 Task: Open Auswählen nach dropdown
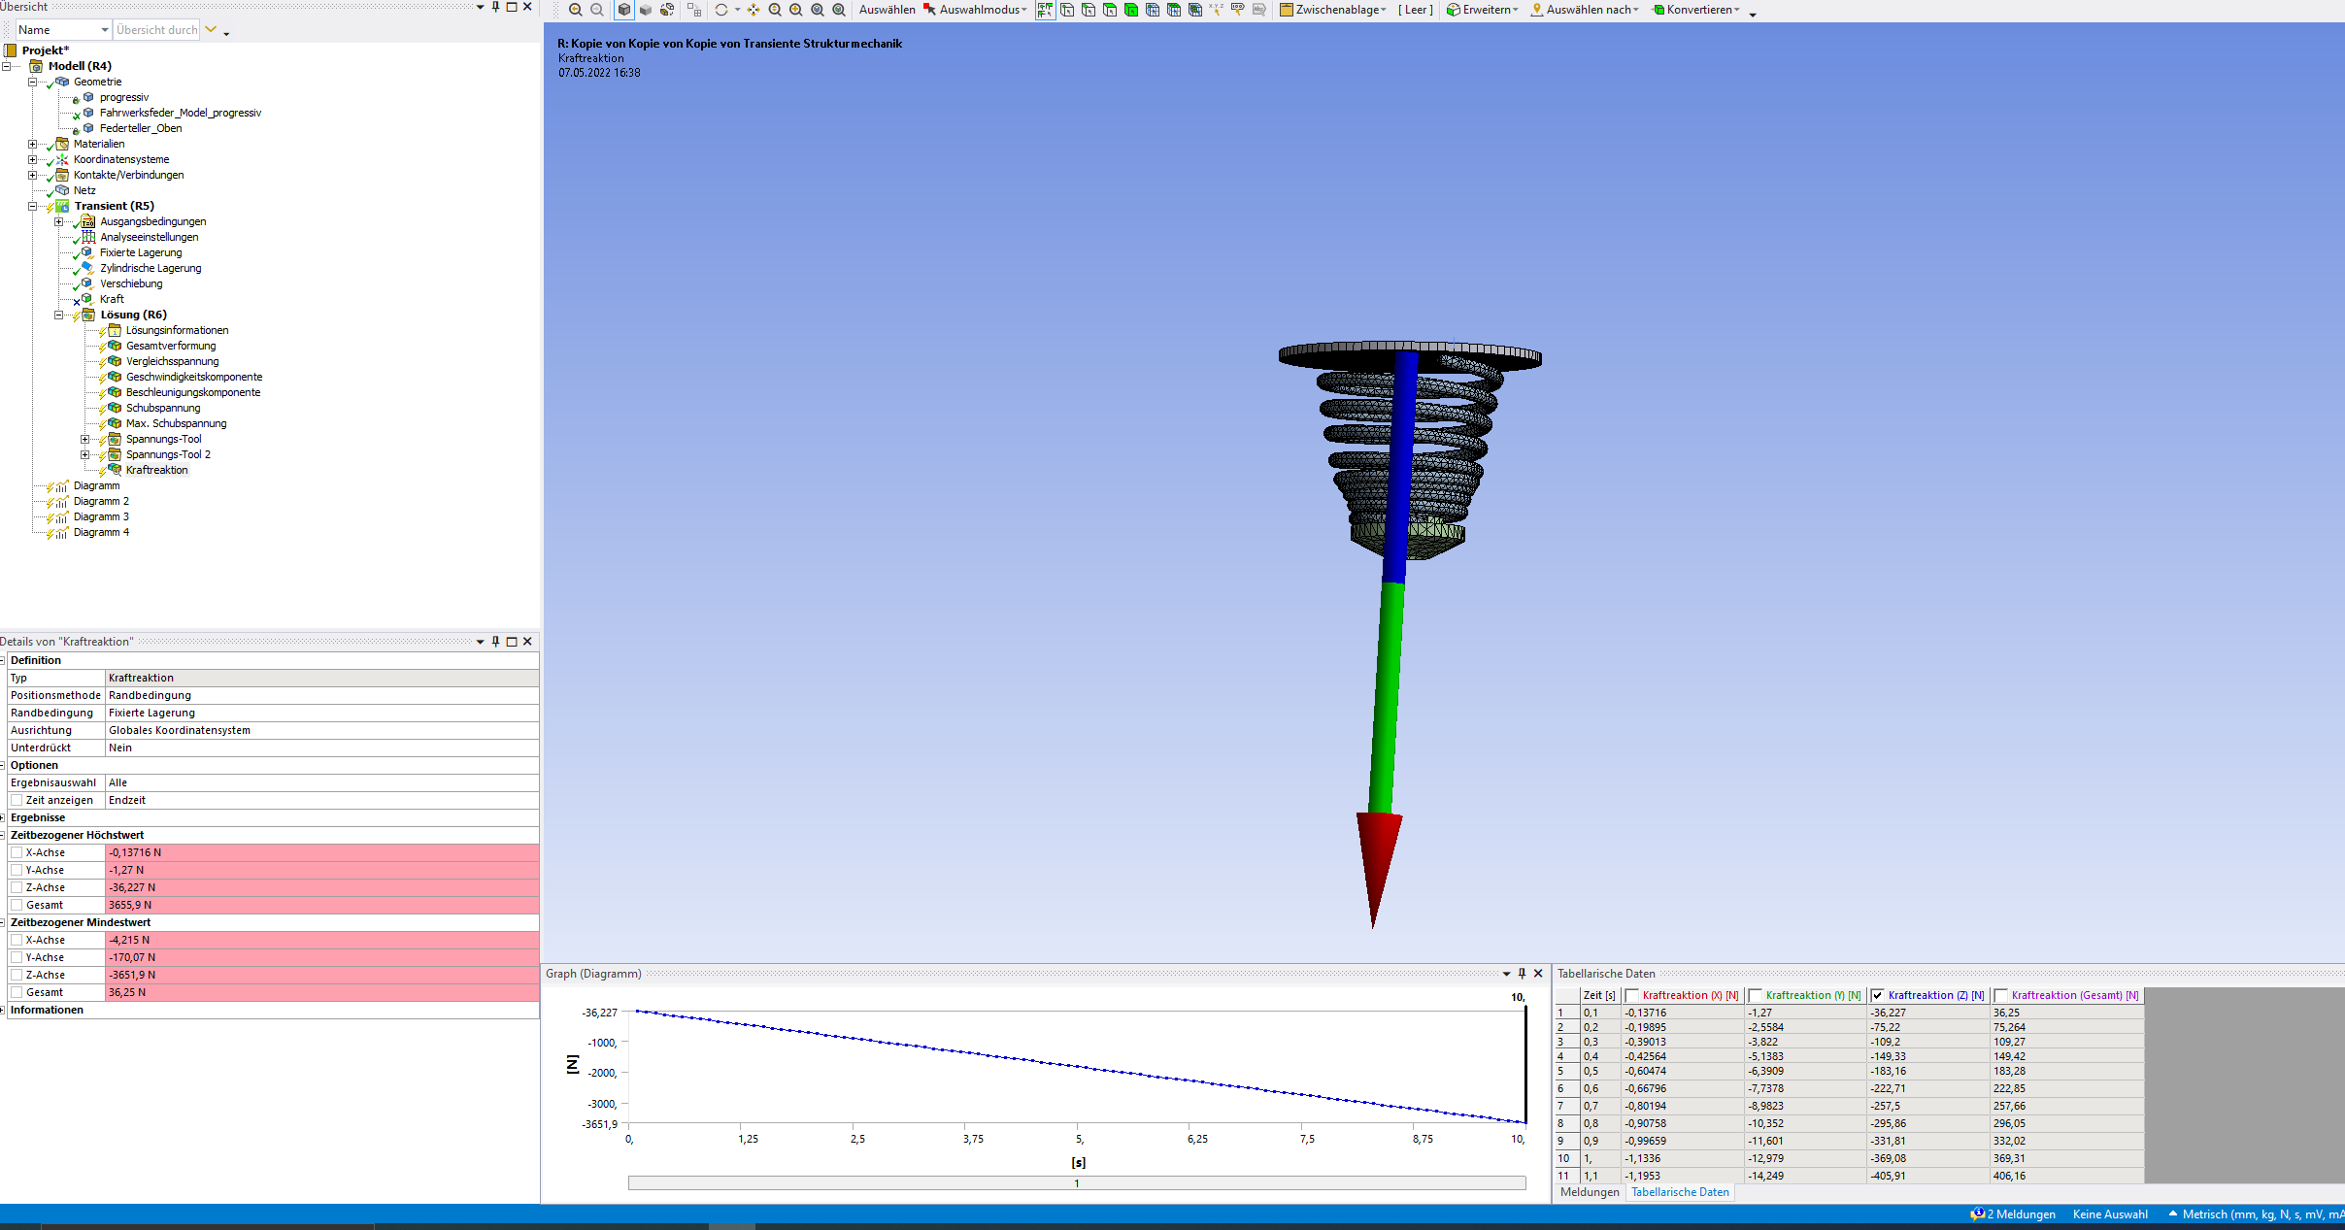tap(1585, 10)
